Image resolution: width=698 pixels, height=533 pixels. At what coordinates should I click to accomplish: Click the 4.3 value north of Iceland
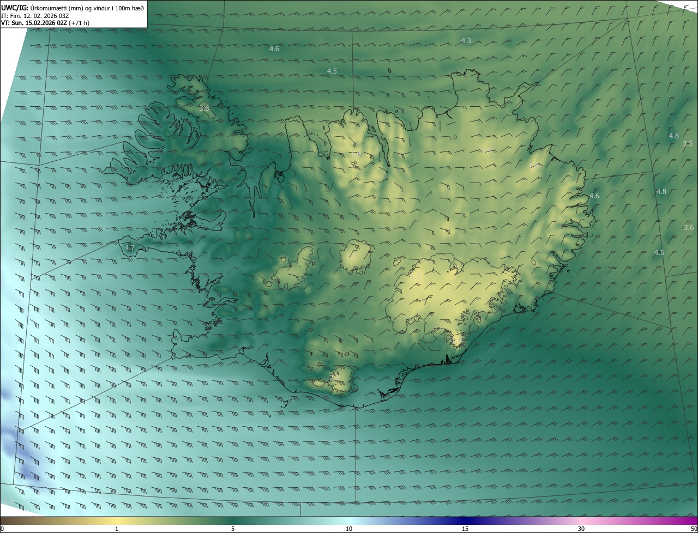tap(466, 40)
